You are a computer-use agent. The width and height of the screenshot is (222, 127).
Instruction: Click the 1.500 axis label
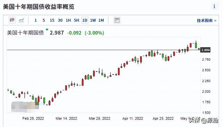pos(206,113)
